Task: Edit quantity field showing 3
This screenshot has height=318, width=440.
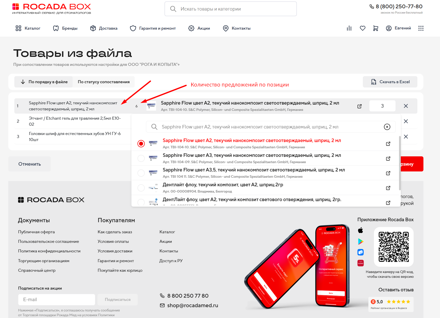Action: click(382, 106)
